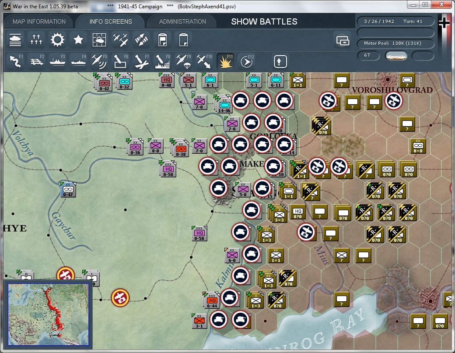The height and width of the screenshot is (353, 455).
Task: Select Naval transport mode (F3)
Action: pyautogui.click(x=57, y=61)
